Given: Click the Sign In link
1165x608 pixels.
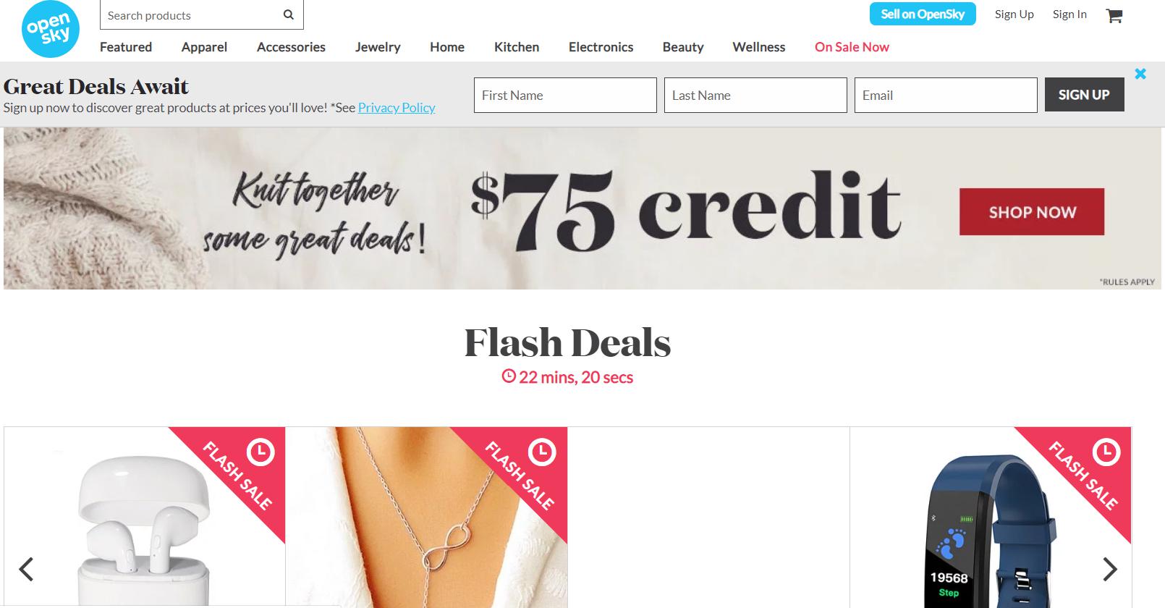Looking at the screenshot, I should point(1069,14).
